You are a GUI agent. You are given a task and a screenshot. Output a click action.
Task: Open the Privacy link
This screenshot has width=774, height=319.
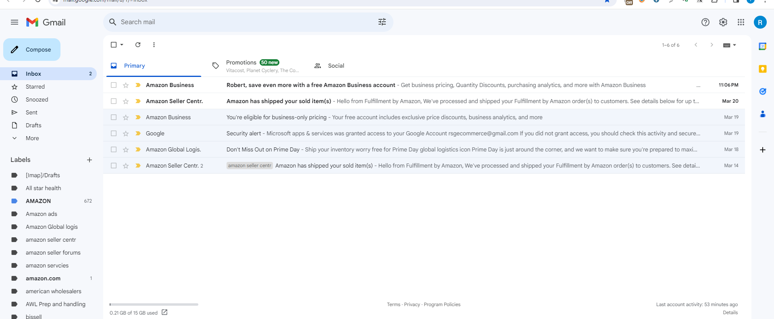(x=412, y=304)
